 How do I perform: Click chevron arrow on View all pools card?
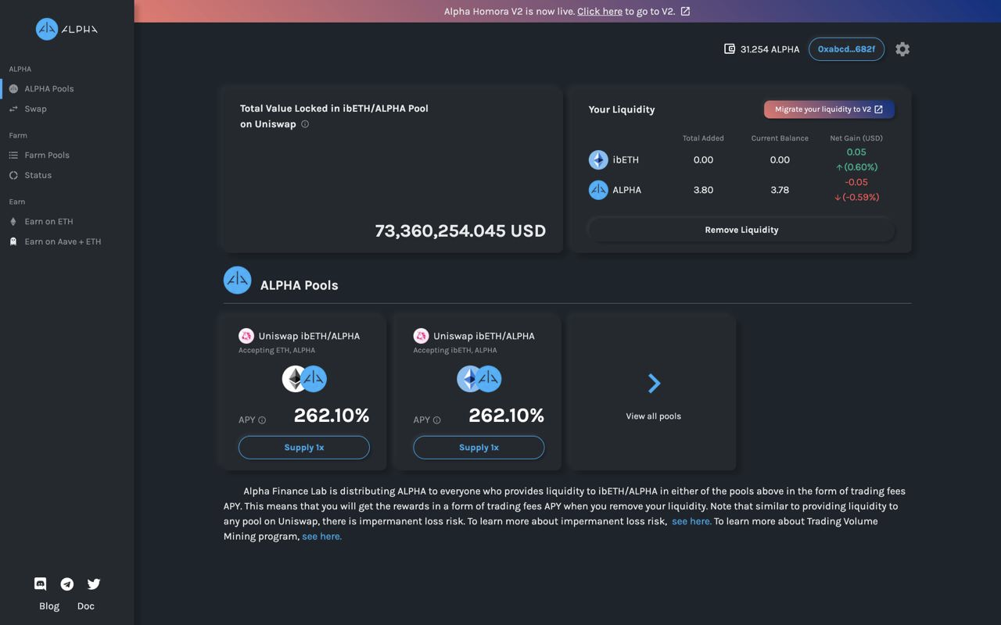point(655,383)
